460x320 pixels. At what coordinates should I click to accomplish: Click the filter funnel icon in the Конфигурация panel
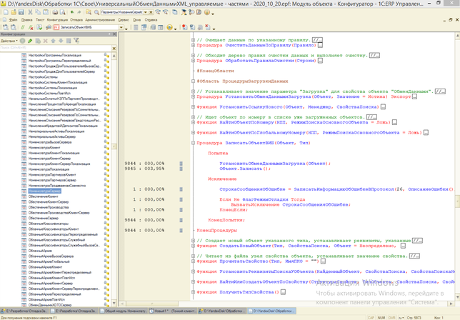pos(76,41)
